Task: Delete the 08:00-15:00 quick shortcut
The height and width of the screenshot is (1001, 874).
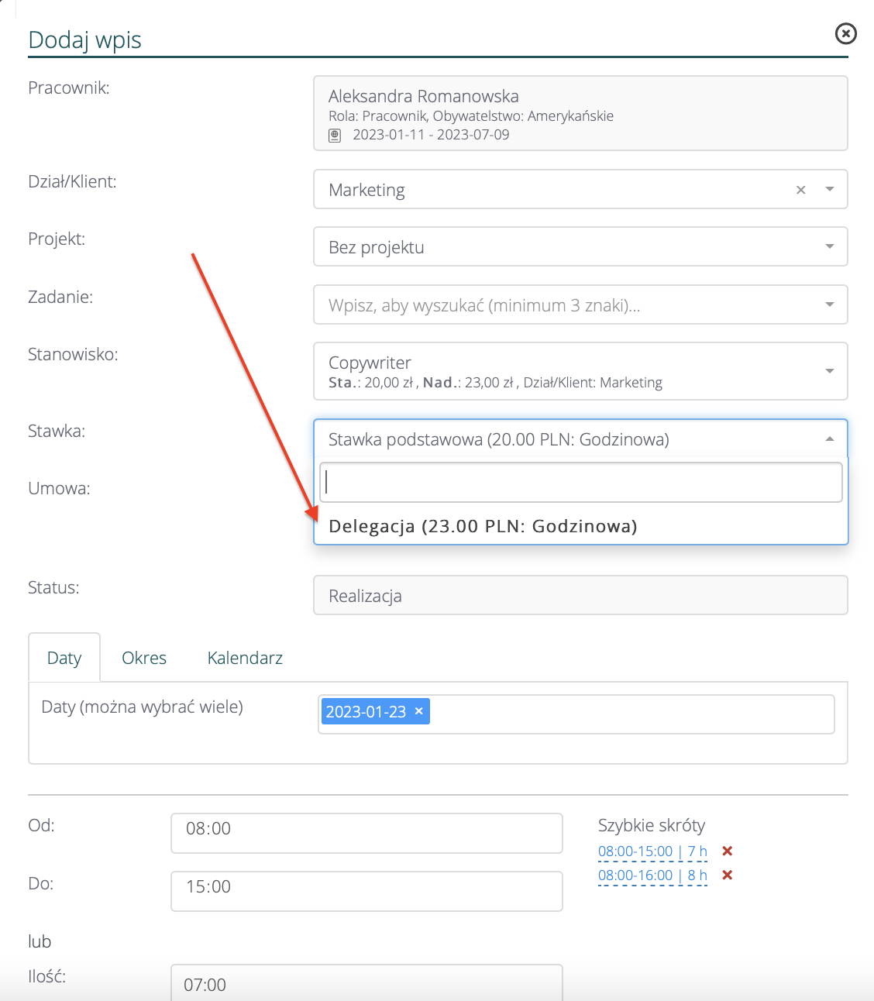Action: pyautogui.click(x=727, y=851)
